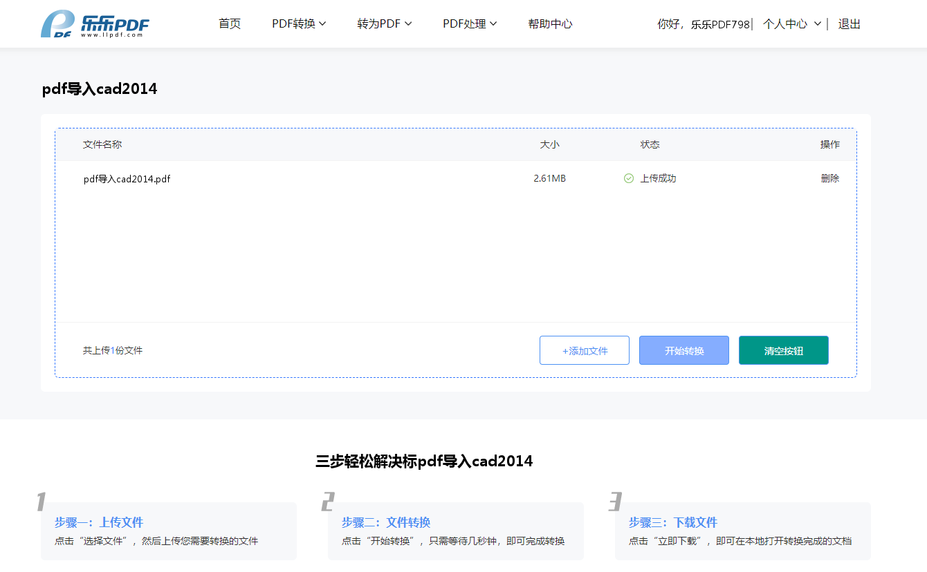Click the 步骤一：上传文件 card title

(x=99, y=522)
